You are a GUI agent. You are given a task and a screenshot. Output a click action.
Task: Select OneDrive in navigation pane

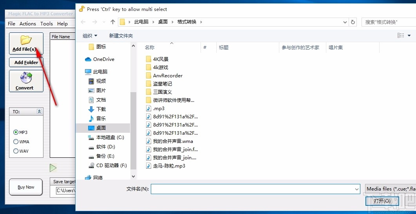tap(99, 59)
